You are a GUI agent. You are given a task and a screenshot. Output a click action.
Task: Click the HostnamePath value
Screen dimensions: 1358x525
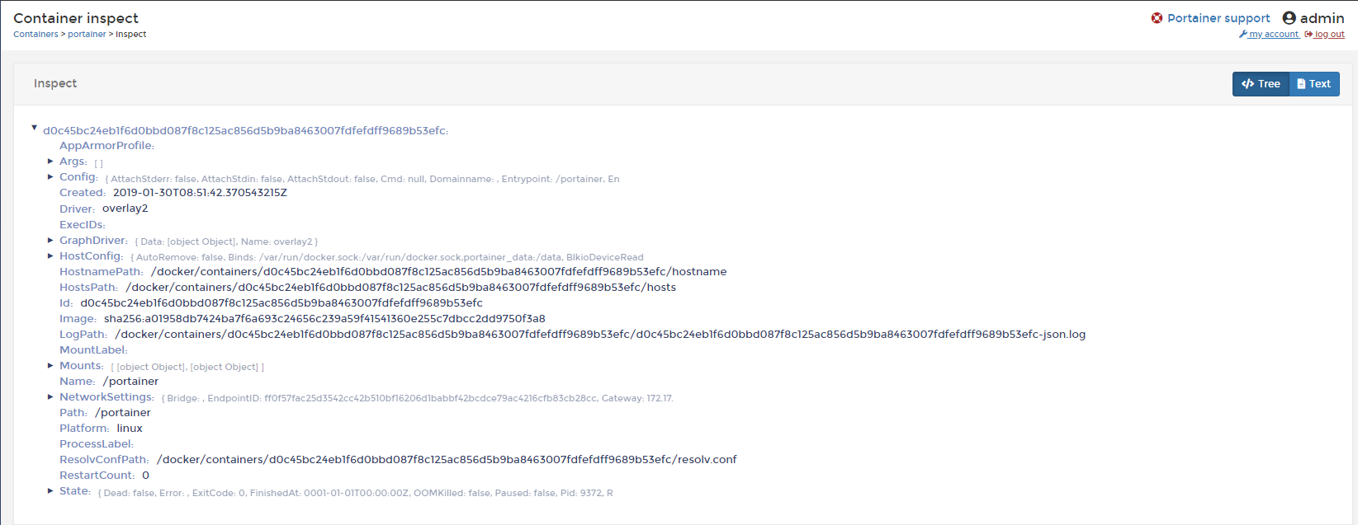tap(439, 272)
